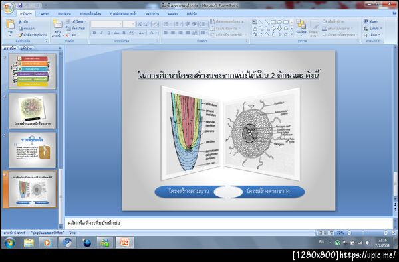Open the Add-In ribbon tab
The image size is (399, 262).
click(x=192, y=13)
